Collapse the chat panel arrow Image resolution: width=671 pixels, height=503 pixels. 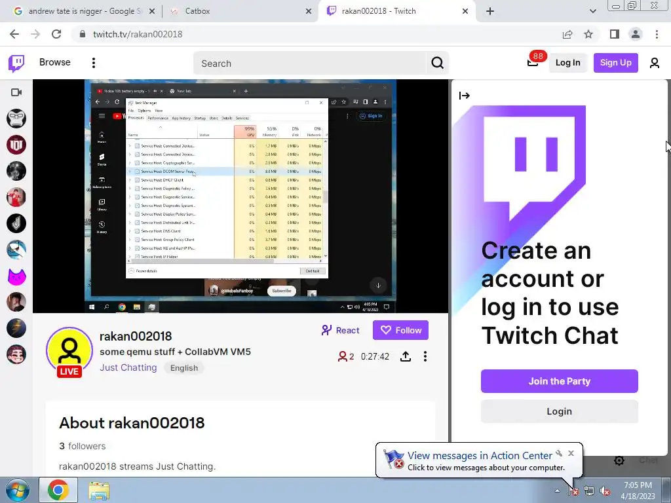465,96
